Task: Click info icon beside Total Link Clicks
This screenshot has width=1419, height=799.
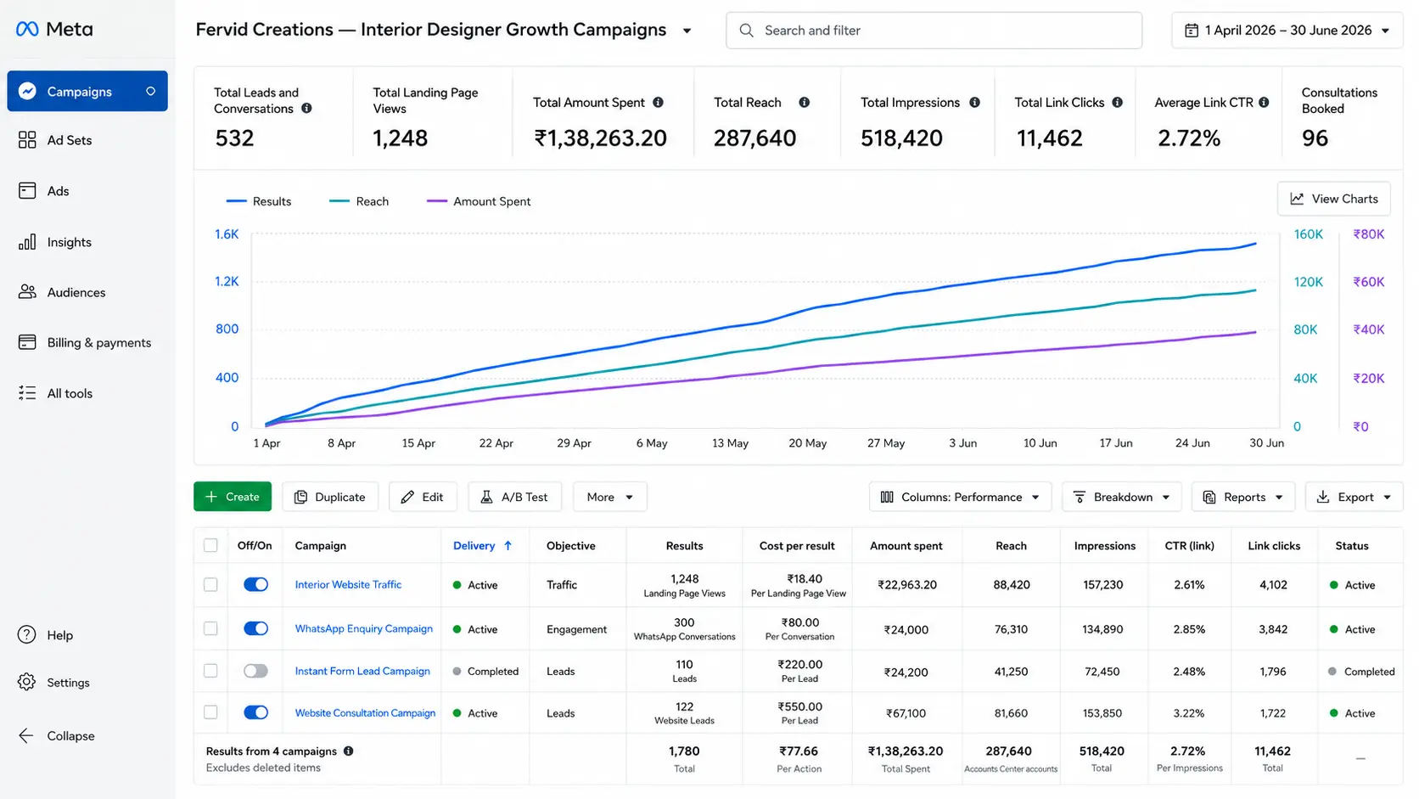Action: [1117, 102]
